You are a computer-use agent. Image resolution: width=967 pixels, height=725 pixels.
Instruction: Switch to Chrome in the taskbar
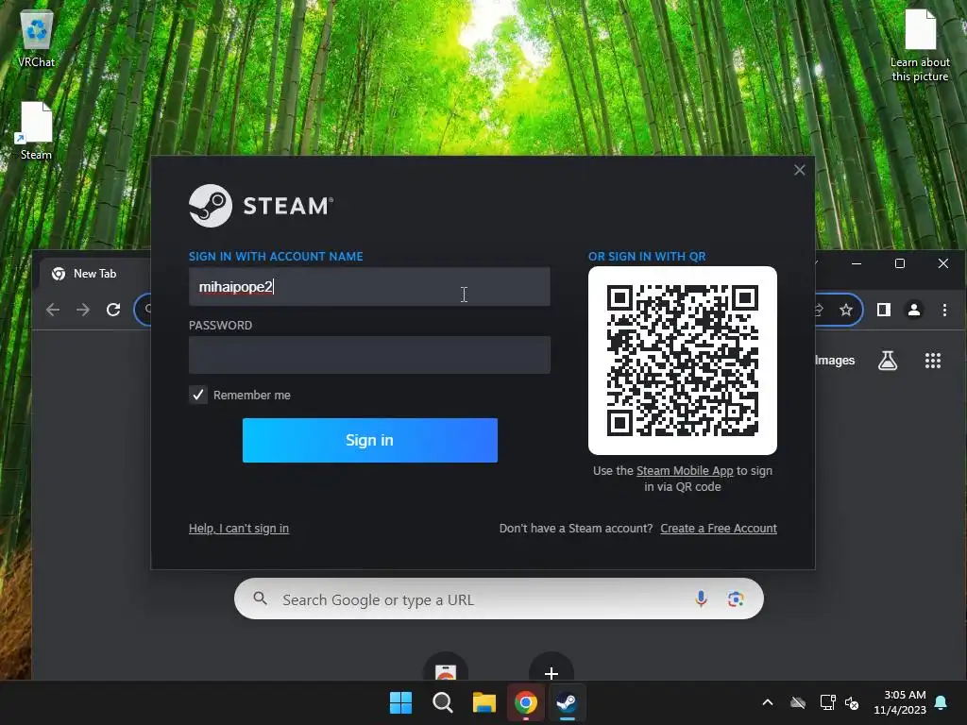point(525,702)
